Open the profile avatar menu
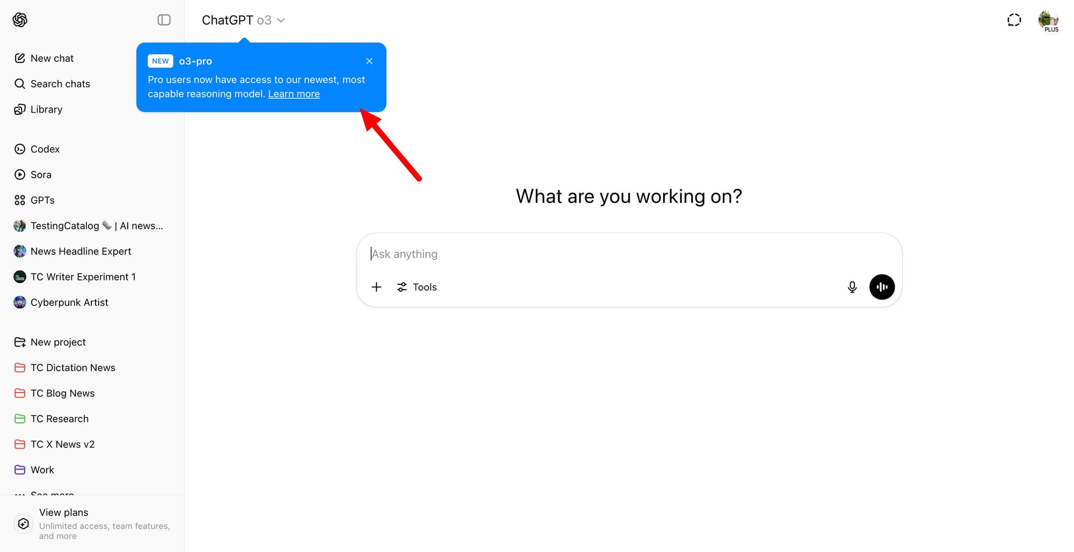Image resolution: width=1074 pixels, height=552 pixels. 1048,21
